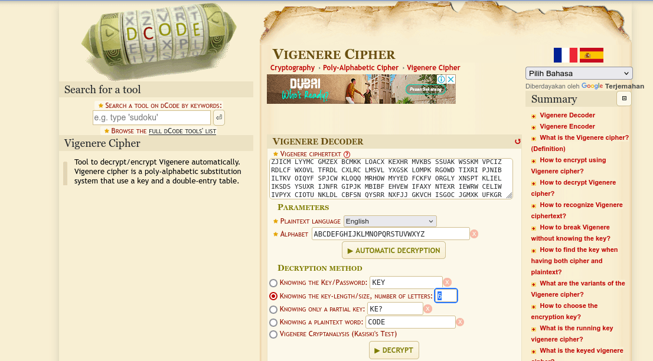
Task: Switch site to the French flag
Action: (x=565, y=55)
